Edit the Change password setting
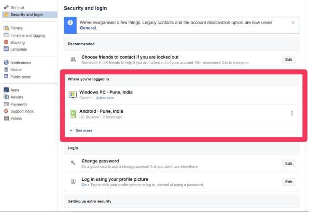Viewport: 309px width, 212px height. pos(289,163)
